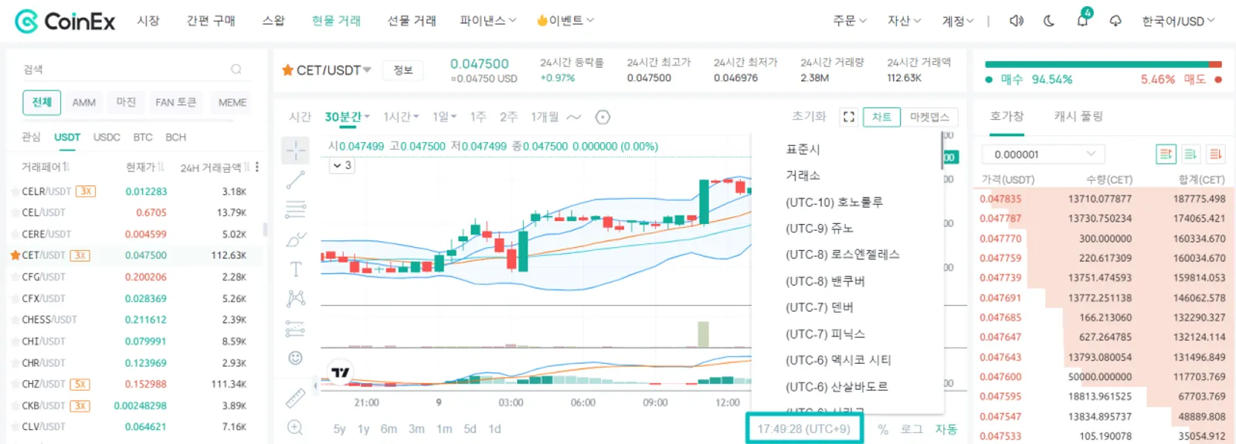
Task: Remove CET/USDT from favorites in list
Action: [x=15, y=255]
